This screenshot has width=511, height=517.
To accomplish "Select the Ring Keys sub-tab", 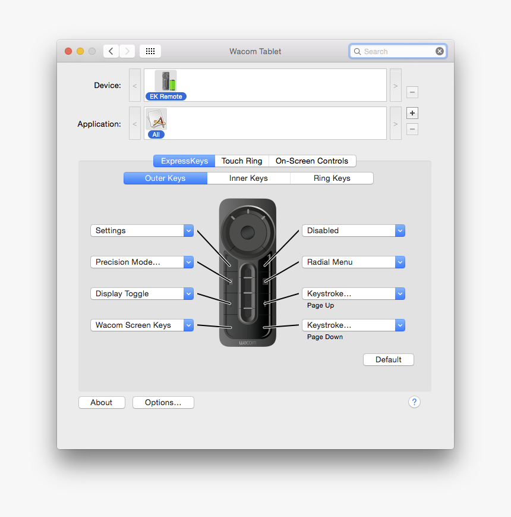I will tap(332, 178).
